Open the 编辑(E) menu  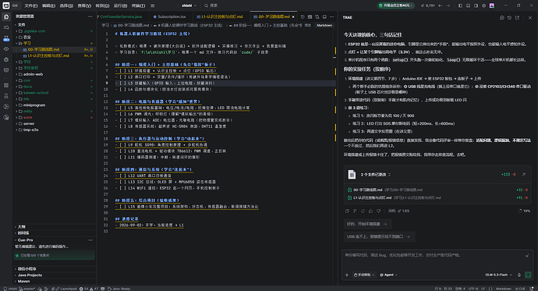tap(48, 5)
